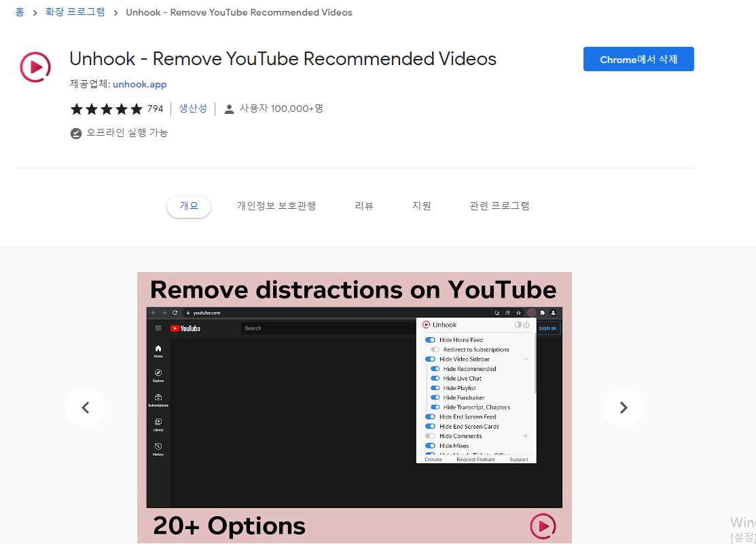Toggle Hide Home Feed switch
Screen dimensions: 756x544
[x=430, y=340]
